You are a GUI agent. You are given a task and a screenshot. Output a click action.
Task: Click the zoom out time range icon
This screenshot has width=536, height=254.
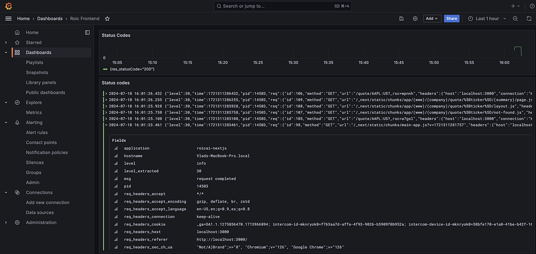click(515, 19)
